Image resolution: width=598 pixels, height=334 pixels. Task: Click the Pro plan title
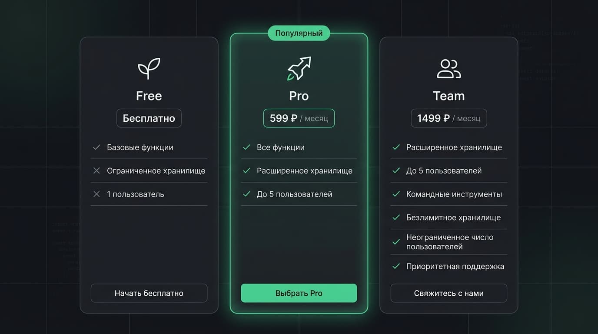pyautogui.click(x=299, y=96)
